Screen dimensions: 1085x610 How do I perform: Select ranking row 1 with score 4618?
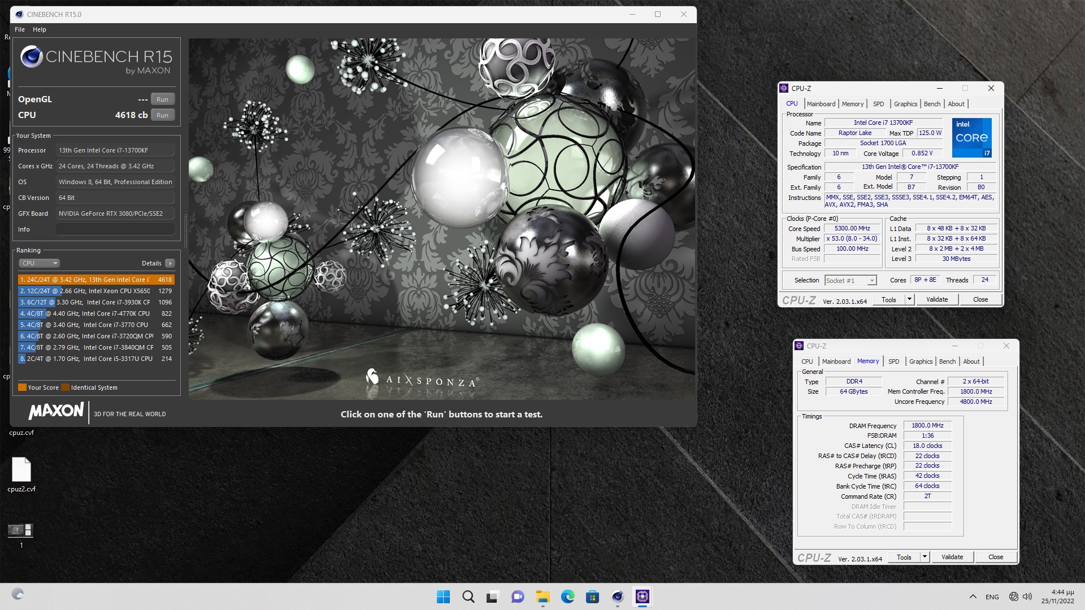(x=96, y=280)
